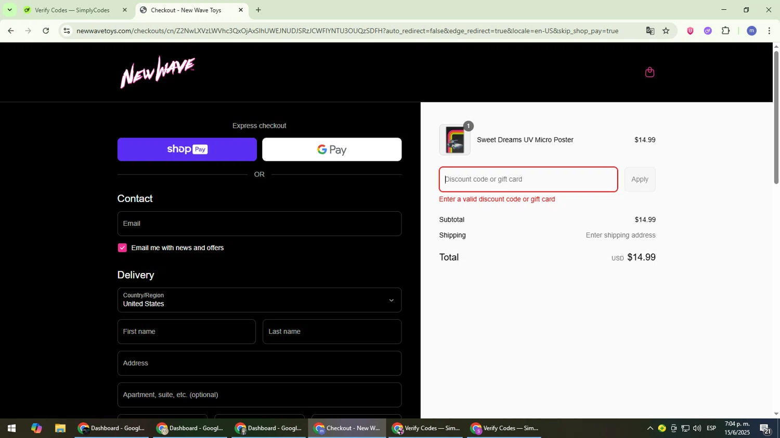The width and height of the screenshot is (780, 438).
Task: Open a new browser tab
Action: pyautogui.click(x=258, y=10)
